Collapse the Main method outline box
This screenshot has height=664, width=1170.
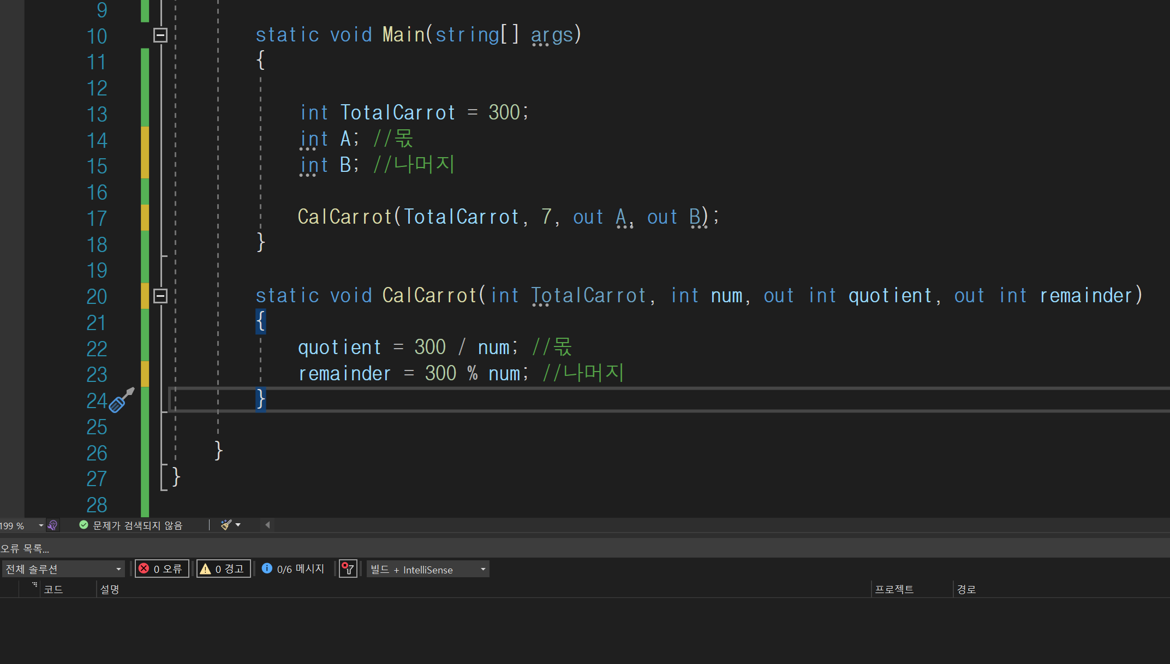point(160,35)
